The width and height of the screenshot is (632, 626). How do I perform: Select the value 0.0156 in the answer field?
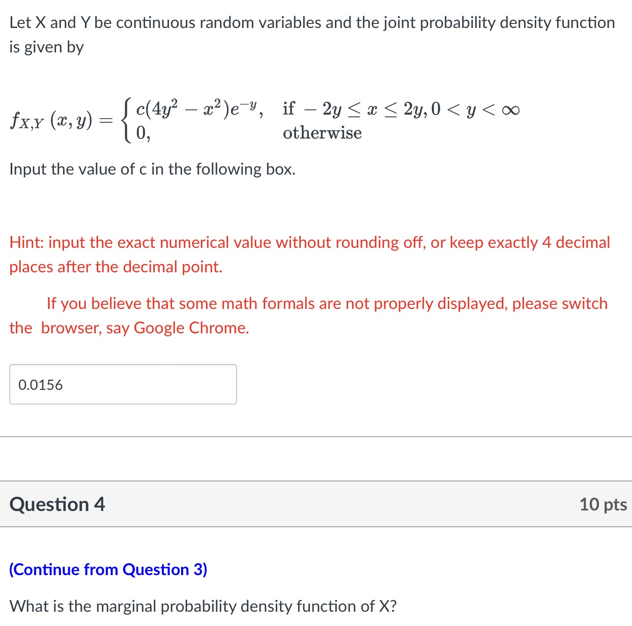(40, 385)
